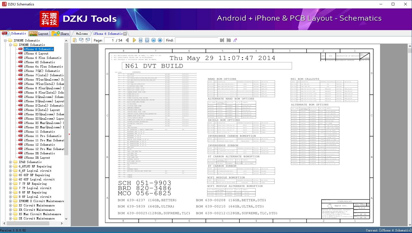Expand the 6_6PLUS RF Repairing folder
Screen dimensions: 412x233
pyautogui.click(x=10, y=166)
